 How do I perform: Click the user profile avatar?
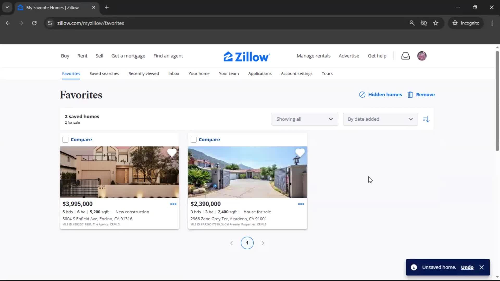click(x=422, y=56)
